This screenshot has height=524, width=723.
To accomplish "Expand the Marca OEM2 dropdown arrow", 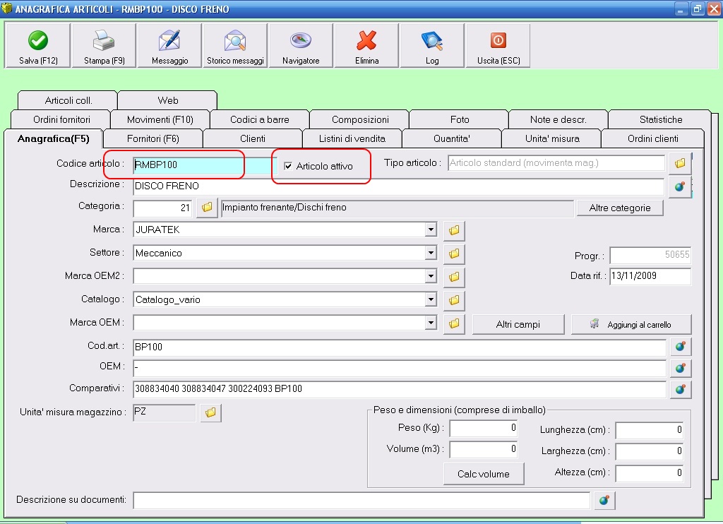I will tap(431, 276).
